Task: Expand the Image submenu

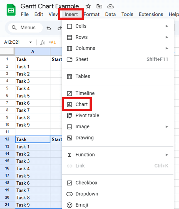Action: click(x=167, y=127)
